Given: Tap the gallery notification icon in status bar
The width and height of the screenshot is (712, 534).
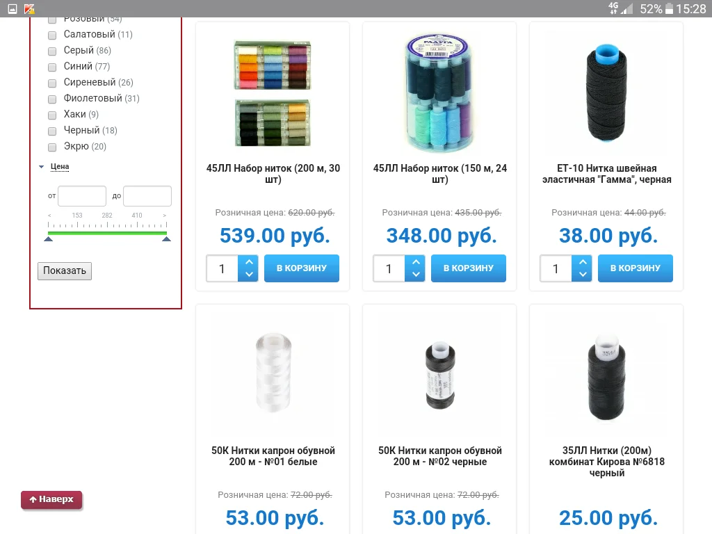Looking at the screenshot, I should point(13,8).
